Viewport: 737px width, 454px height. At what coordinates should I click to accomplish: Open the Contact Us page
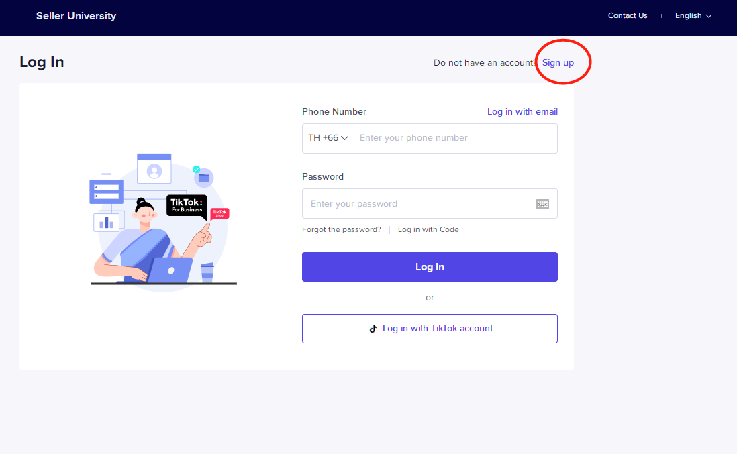click(628, 15)
